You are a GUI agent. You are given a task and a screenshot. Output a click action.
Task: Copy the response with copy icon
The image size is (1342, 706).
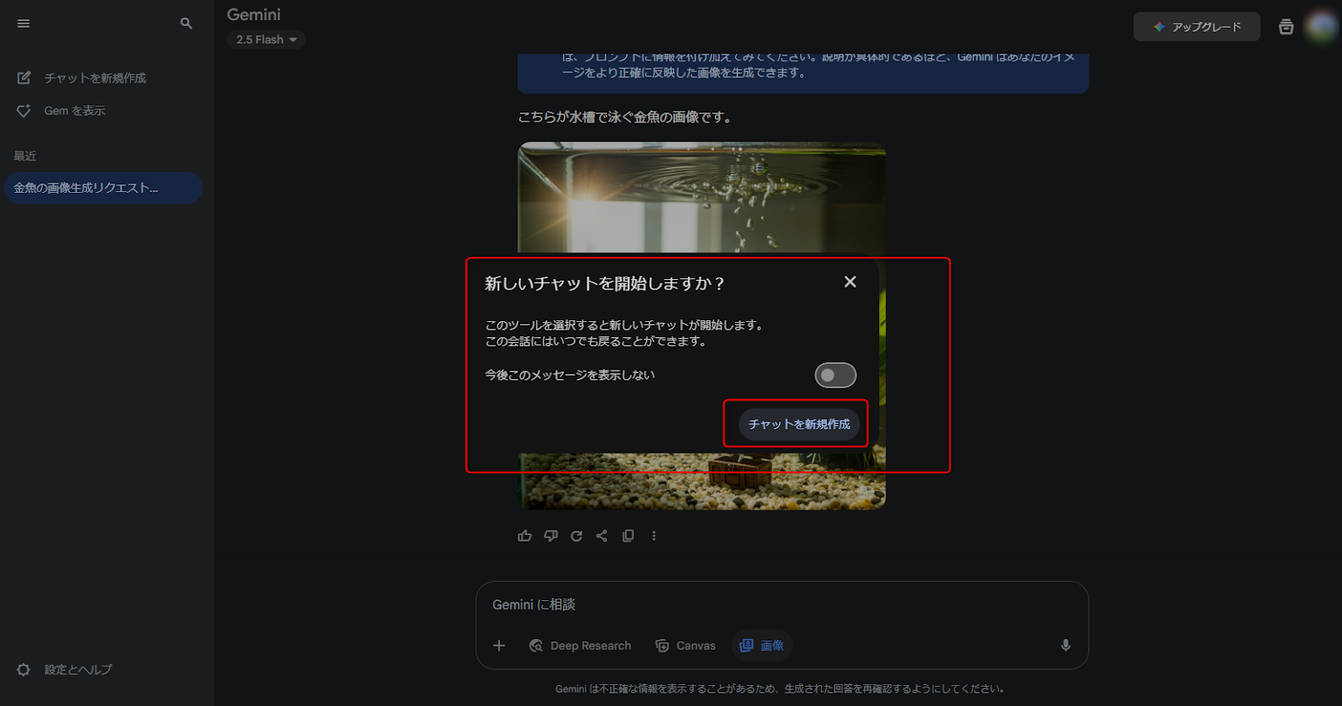tap(628, 536)
